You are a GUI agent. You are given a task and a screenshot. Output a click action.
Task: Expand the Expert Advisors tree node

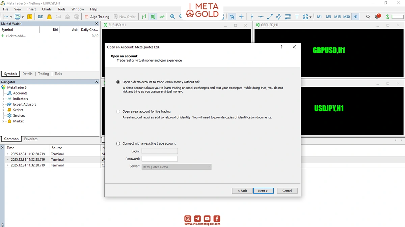[x=3, y=105]
